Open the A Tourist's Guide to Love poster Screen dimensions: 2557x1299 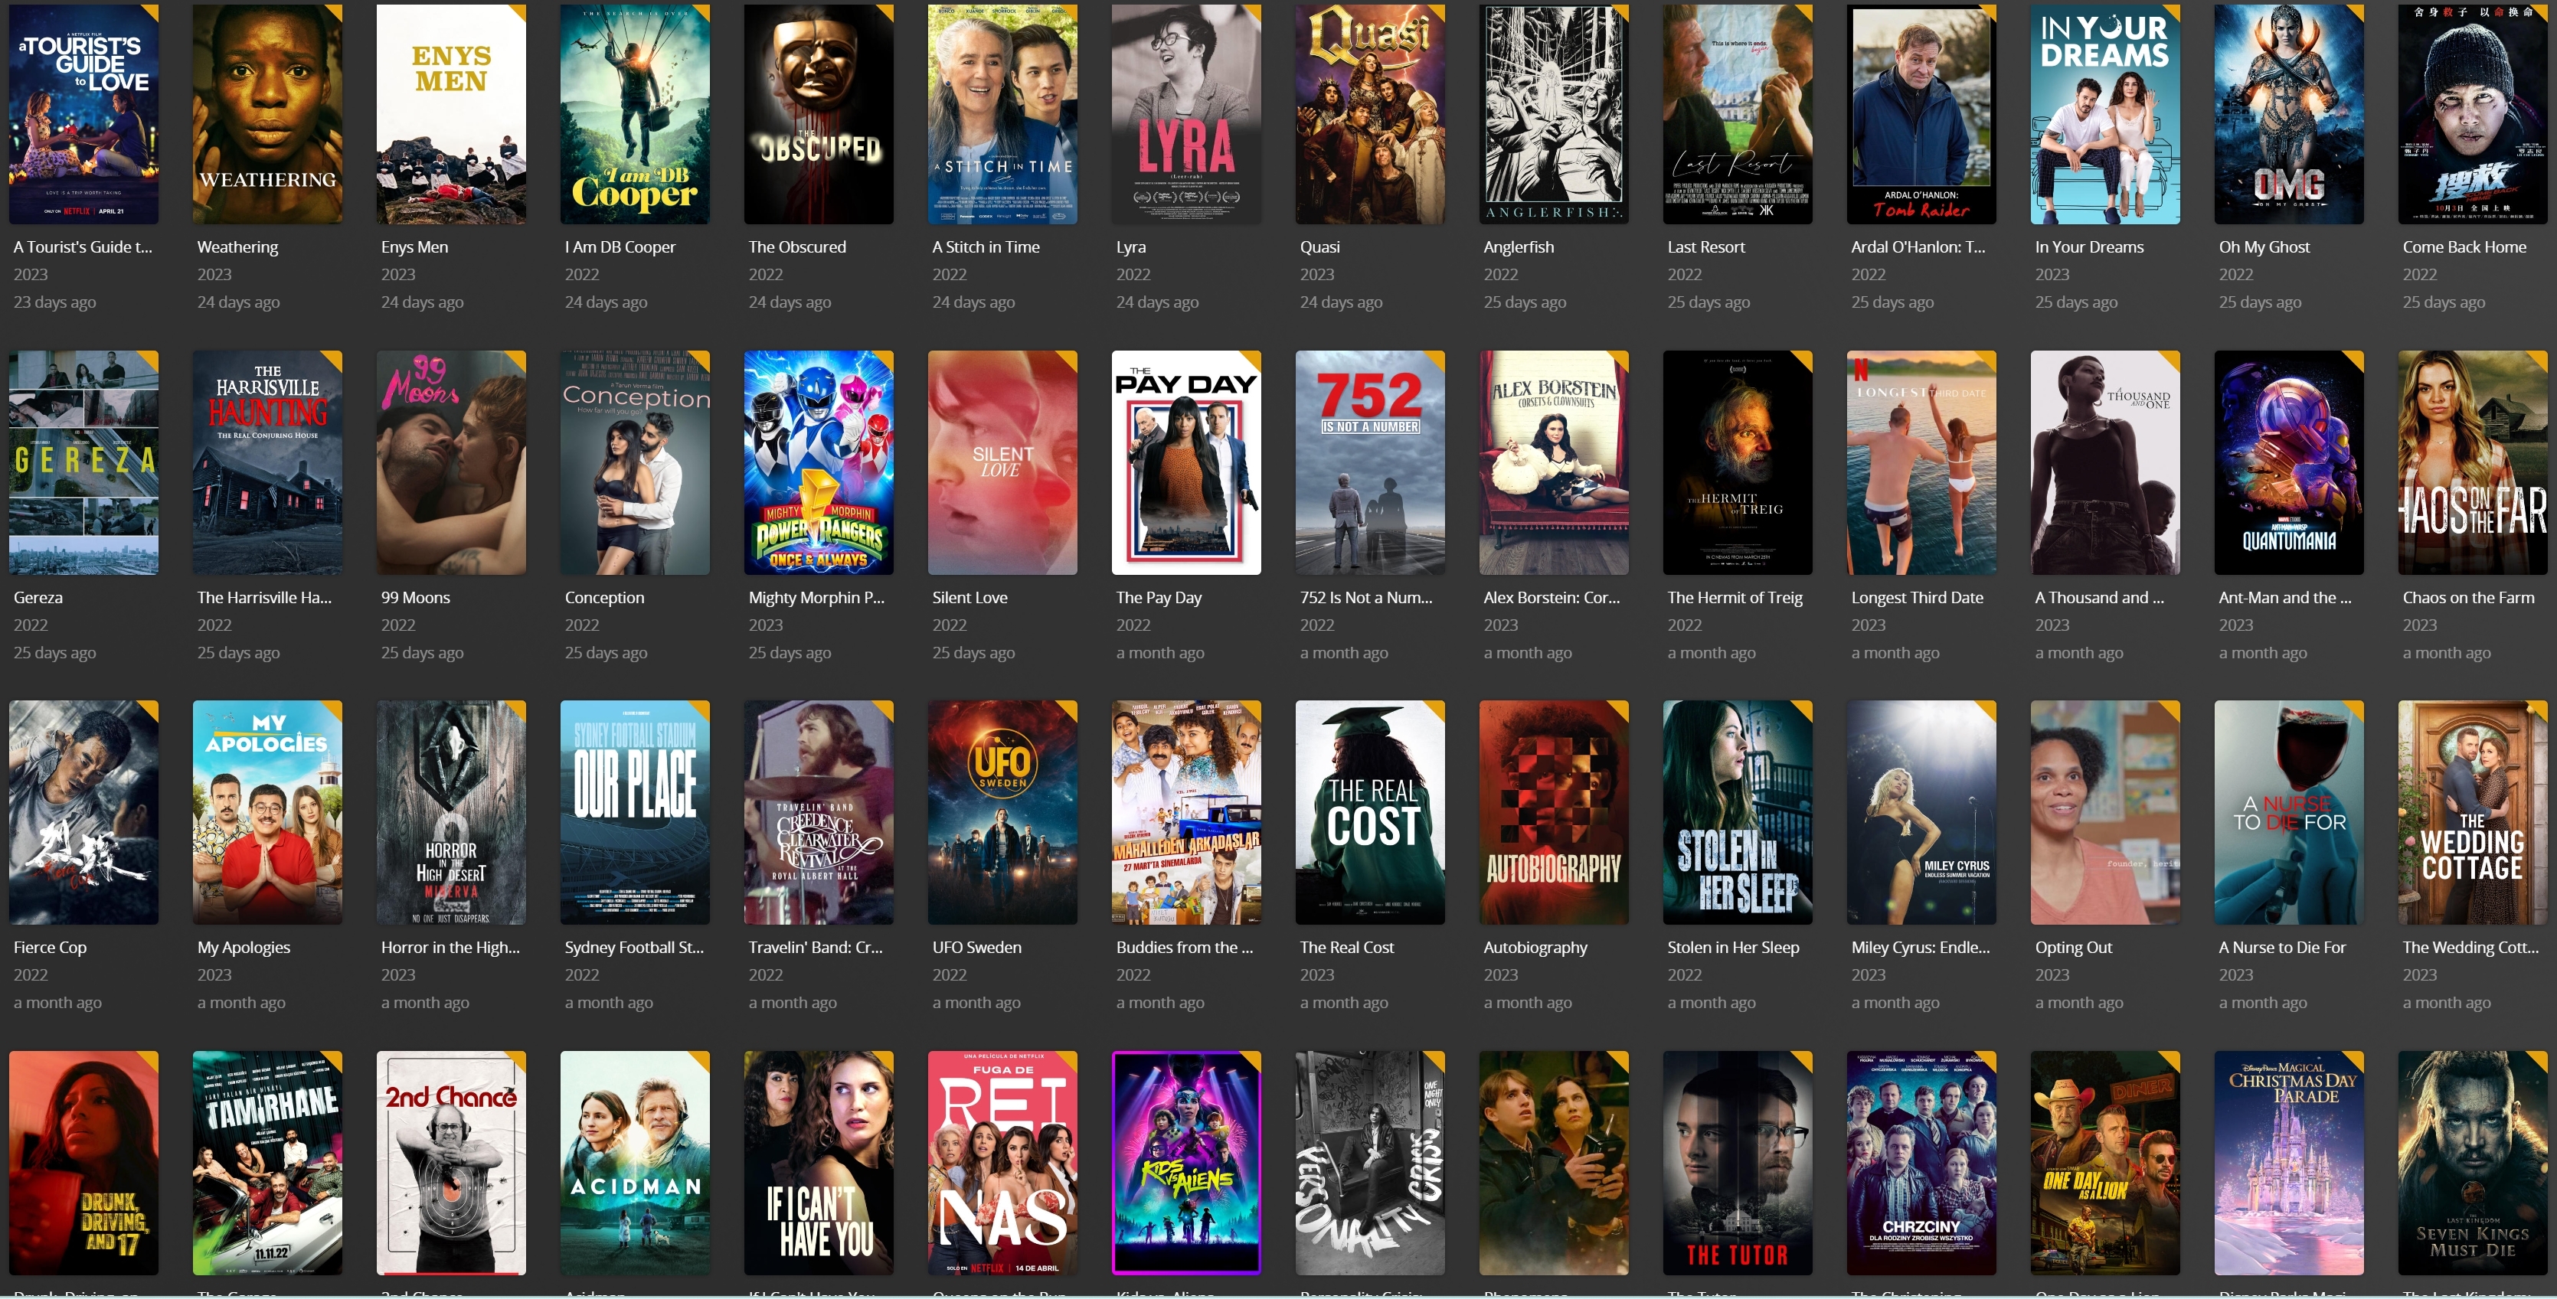click(x=83, y=113)
